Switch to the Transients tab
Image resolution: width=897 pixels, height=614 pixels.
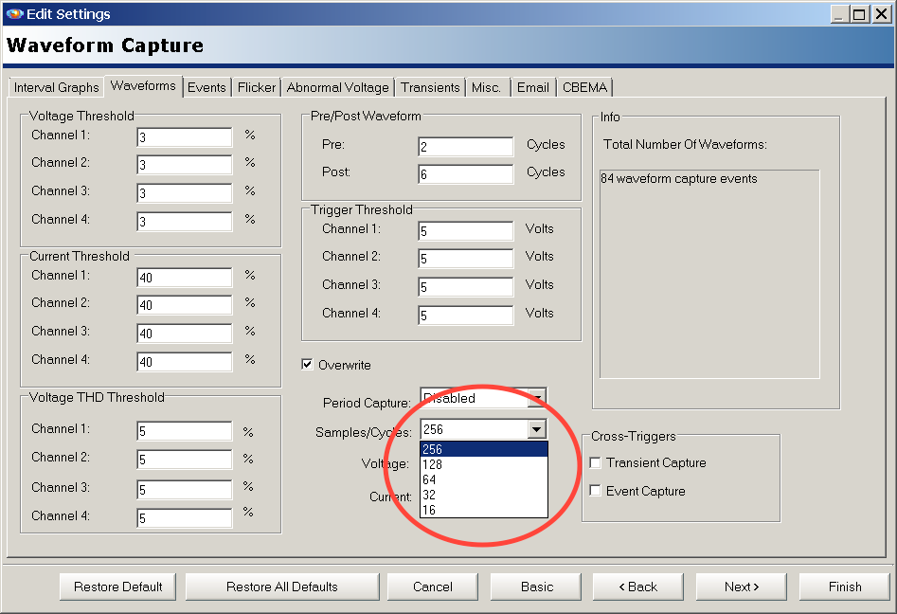430,87
